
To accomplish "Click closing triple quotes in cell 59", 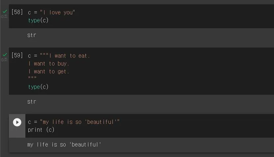I will (x=32, y=78).
